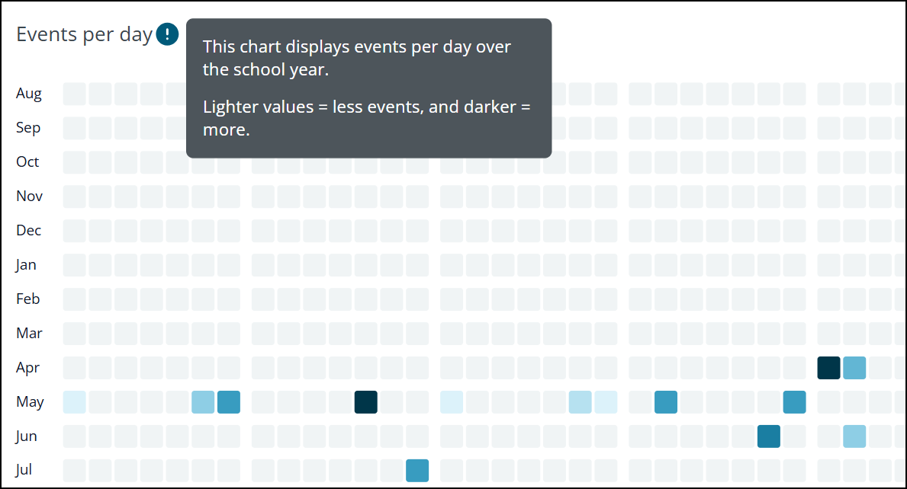
Task: Select the dark teal cell in Jun row
Action: click(x=769, y=436)
